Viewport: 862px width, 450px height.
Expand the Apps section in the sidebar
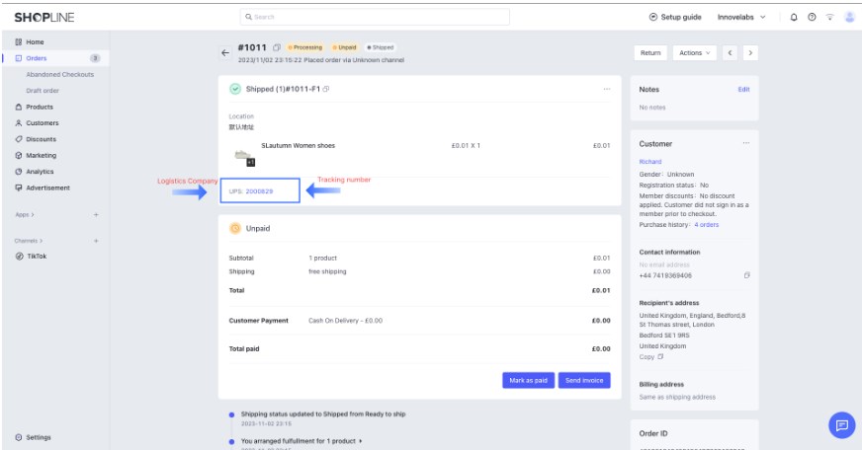coord(25,214)
